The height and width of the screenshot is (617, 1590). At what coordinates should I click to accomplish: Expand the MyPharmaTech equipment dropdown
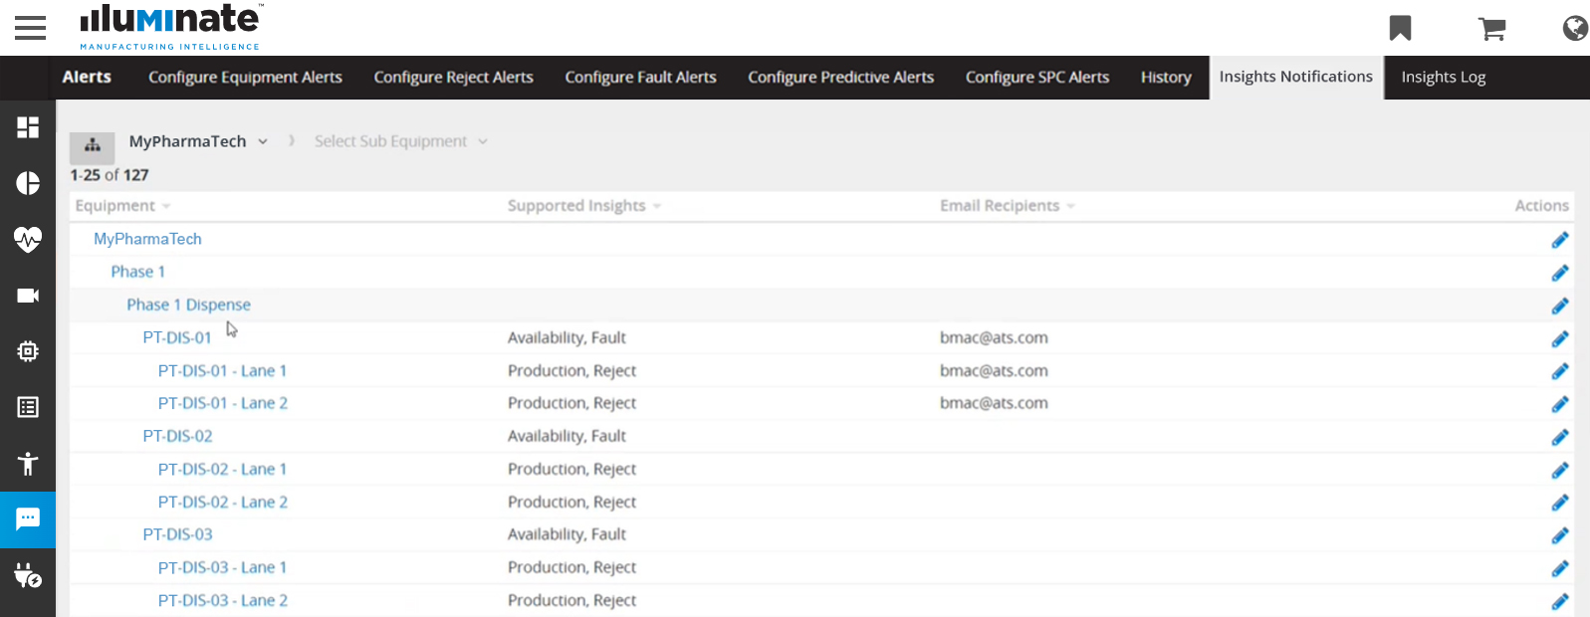pos(198,141)
